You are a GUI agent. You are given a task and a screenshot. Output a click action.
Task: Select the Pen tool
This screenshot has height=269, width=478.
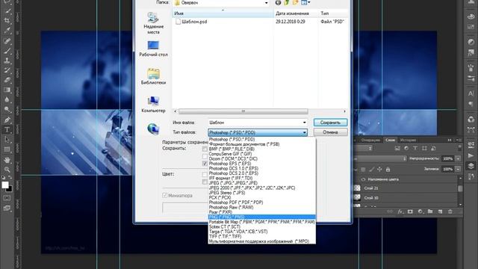coord(7,120)
